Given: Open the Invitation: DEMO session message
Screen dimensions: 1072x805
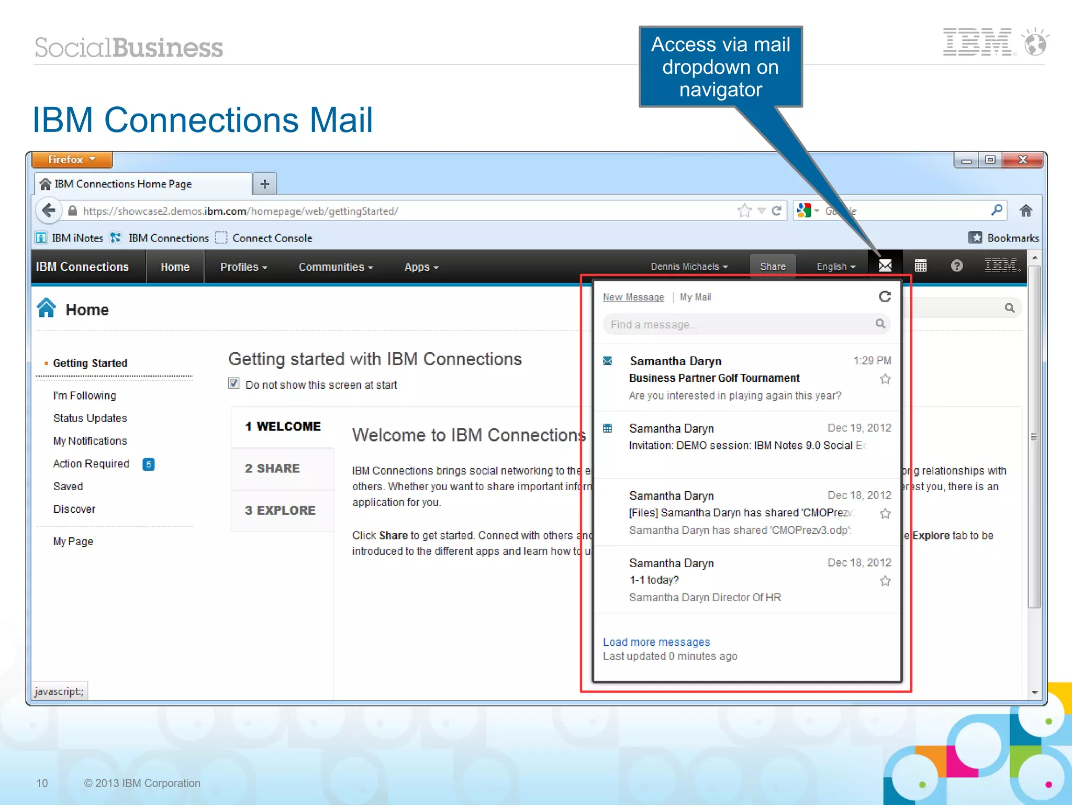Looking at the screenshot, I should 747,445.
